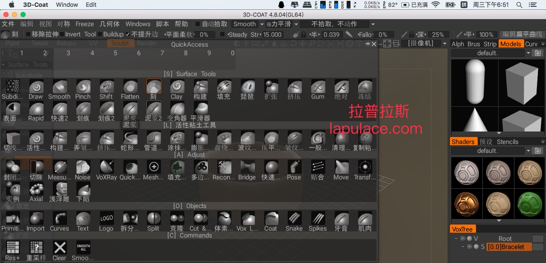Screen dimensions: 546x263
Task: Expand the Shaders panel options menu
Action: [543, 142]
